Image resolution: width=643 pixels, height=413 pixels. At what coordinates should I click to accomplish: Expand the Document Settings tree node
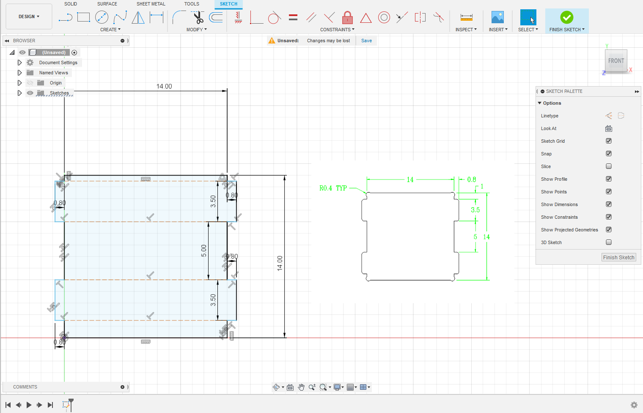point(19,62)
